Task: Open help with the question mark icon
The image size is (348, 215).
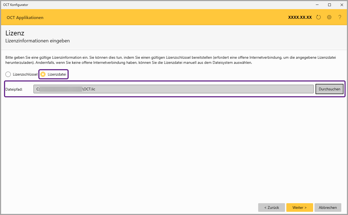Action: pos(340,17)
